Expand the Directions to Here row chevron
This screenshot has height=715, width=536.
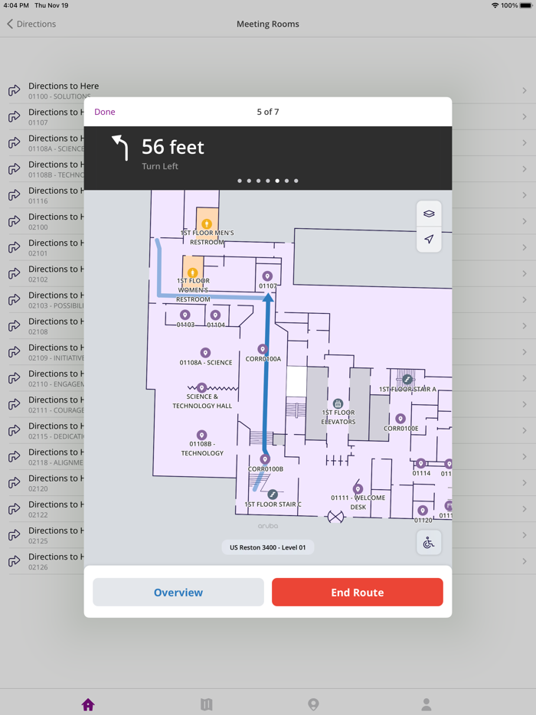pos(525,90)
